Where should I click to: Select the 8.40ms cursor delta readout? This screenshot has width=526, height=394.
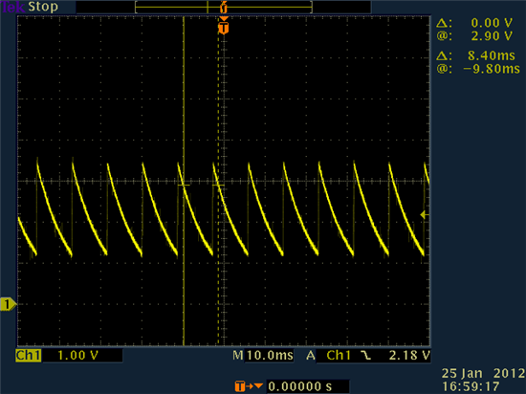492,55
